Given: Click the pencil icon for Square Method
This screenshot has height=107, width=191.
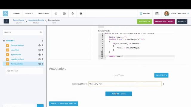Looking at the screenshot, I should (x=7, y=45).
